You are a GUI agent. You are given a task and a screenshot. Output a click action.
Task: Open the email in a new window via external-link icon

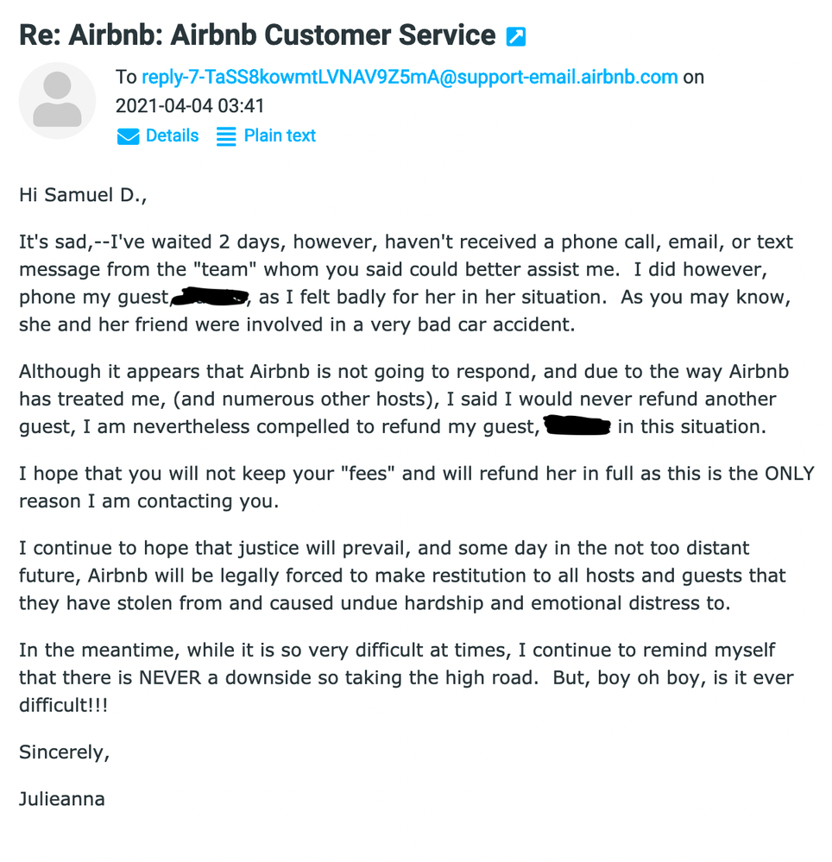(515, 35)
